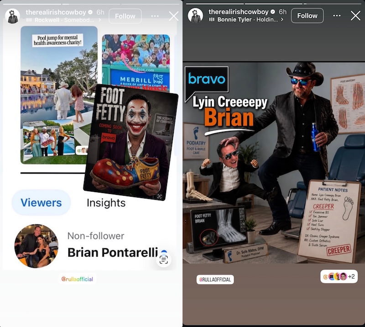The height and width of the screenshot is (327, 365).
Task: Click Follow button in left story
Action: [x=125, y=16]
